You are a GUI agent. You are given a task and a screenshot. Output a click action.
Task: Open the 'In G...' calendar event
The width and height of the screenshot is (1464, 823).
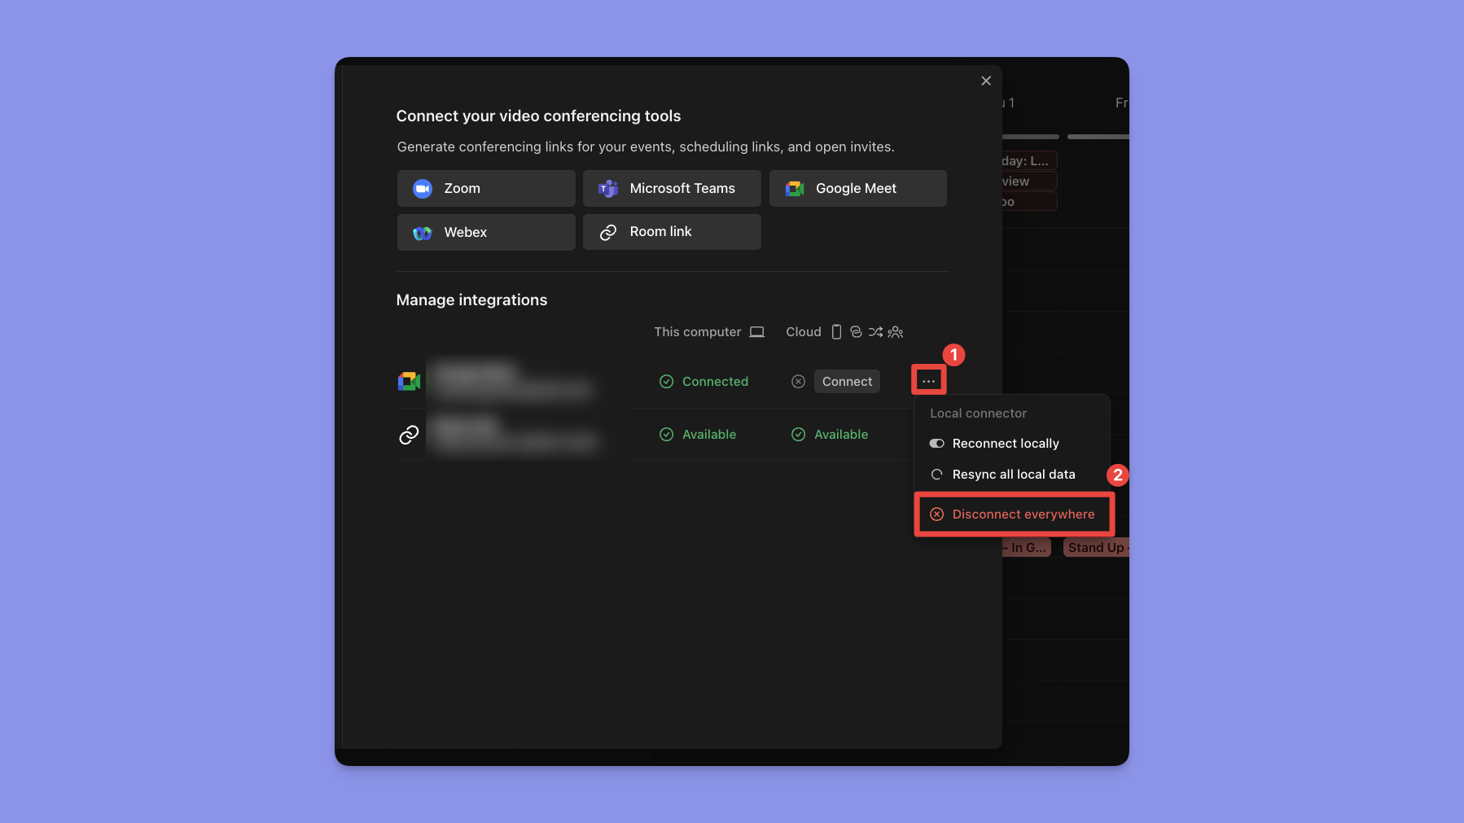click(1027, 548)
